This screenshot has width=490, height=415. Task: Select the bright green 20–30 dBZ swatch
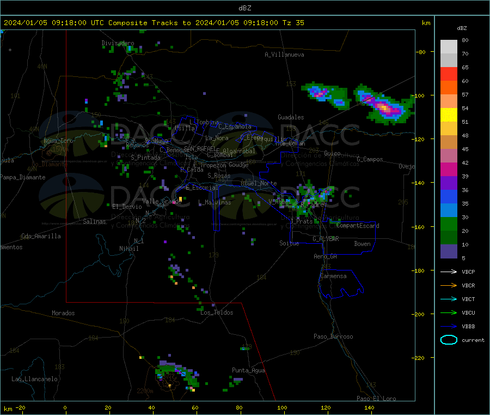tap(449, 224)
